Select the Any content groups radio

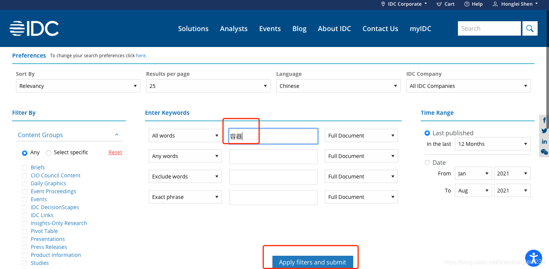[25, 153]
